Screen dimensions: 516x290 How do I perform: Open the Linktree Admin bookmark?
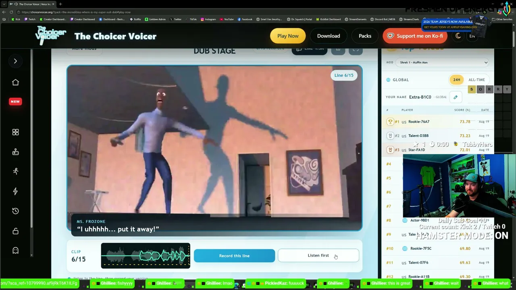pyautogui.click(x=155, y=19)
